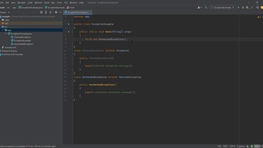Open the Edit menu
This screenshot has width=263, height=148.
[7, 3]
